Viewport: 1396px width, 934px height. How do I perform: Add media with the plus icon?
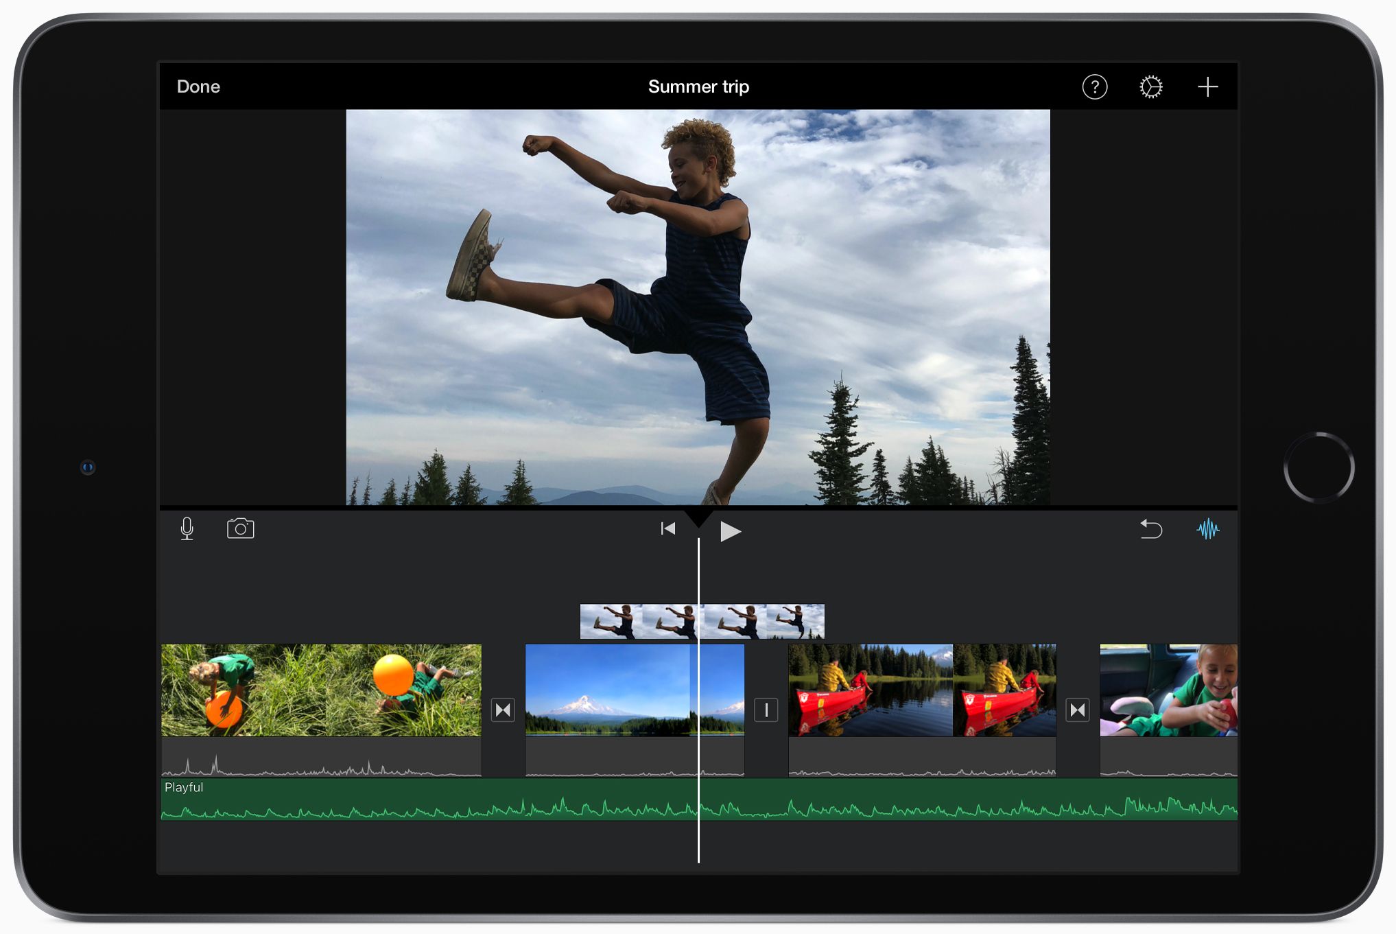coord(1207,87)
